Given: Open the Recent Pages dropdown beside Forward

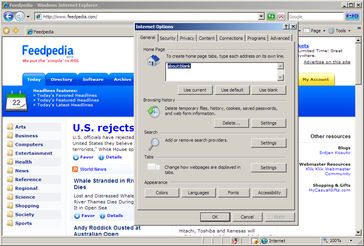Looking at the screenshot, I should point(28,17).
